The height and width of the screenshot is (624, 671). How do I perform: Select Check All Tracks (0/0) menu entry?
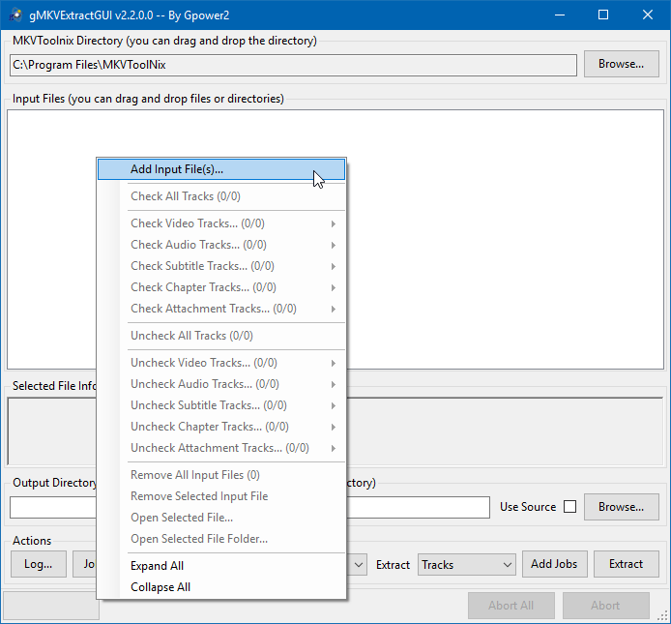click(x=221, y=196)
